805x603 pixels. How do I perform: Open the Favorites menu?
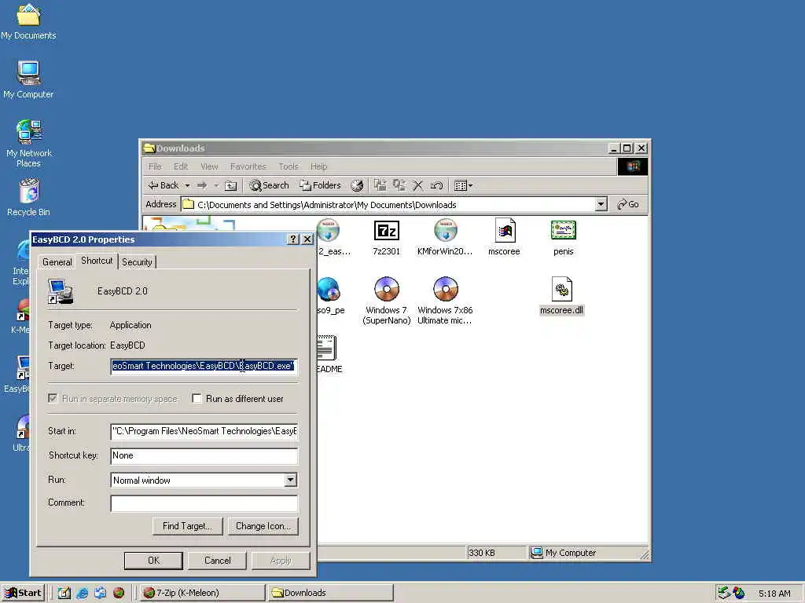click(248, 166)
